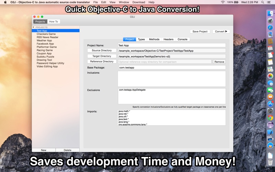Screen dimensions: 275x172
Task: Open Xcode hammer icon in dock
Action: [x=270, y=132]
